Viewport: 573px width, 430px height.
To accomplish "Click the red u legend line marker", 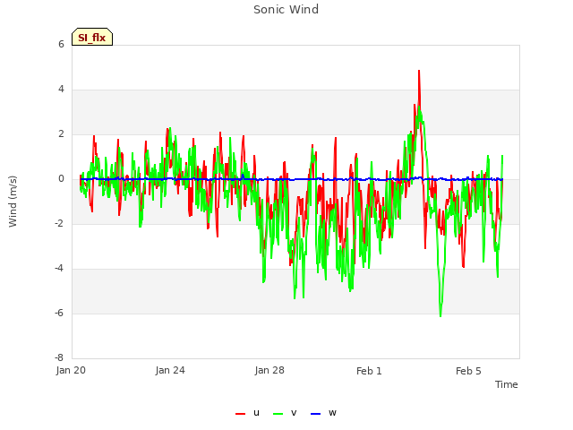I will (x=240, y=414).
